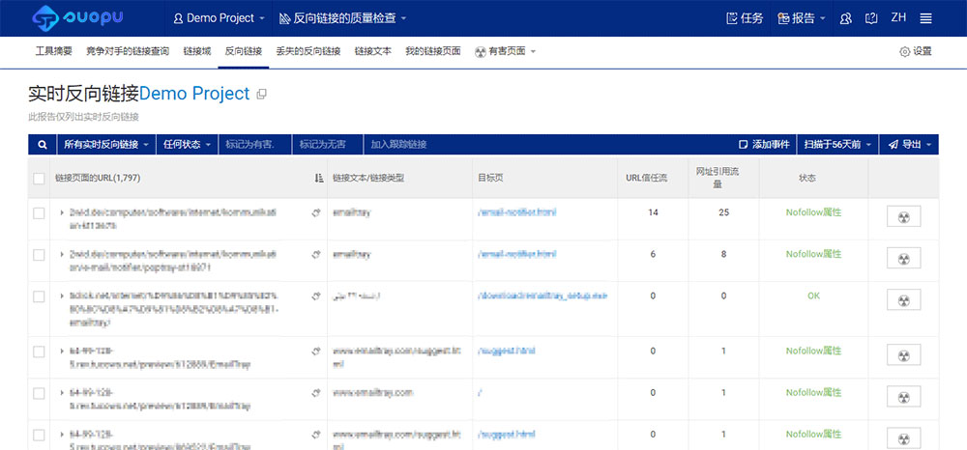This screenshot has height=450, width=967.
Task: Click the toxic radiation button in OK row
Action: coord(903,299)
